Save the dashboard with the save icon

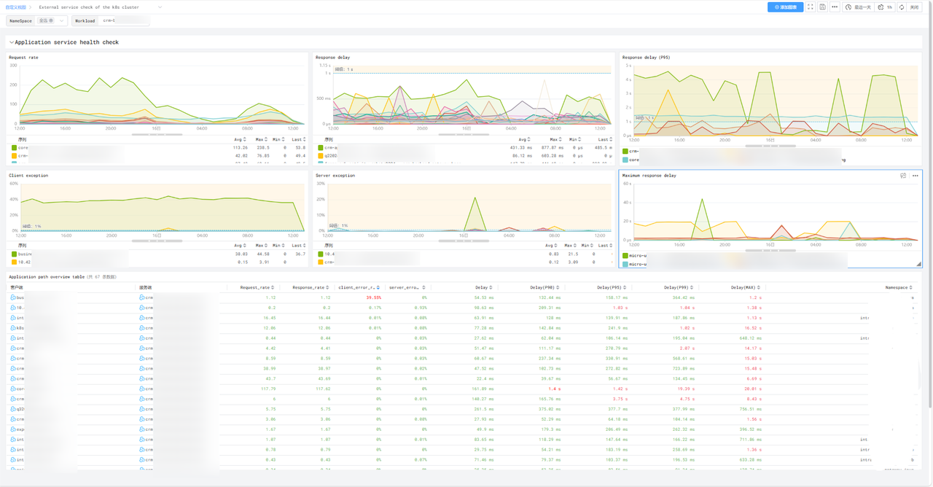pos(822,7)
